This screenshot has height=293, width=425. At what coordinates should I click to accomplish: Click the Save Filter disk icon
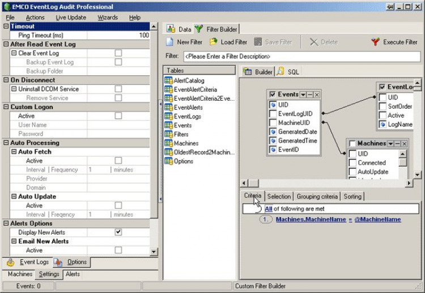pyautogui.click(x=258, y=42)
